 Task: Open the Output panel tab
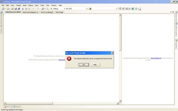coord(17,107)
